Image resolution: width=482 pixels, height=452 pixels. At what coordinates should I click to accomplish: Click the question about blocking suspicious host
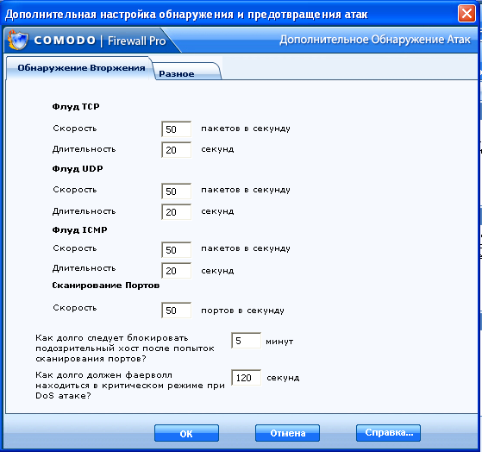tap(125, 348)
